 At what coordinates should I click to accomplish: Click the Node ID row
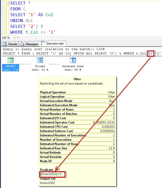coord(77,161)
